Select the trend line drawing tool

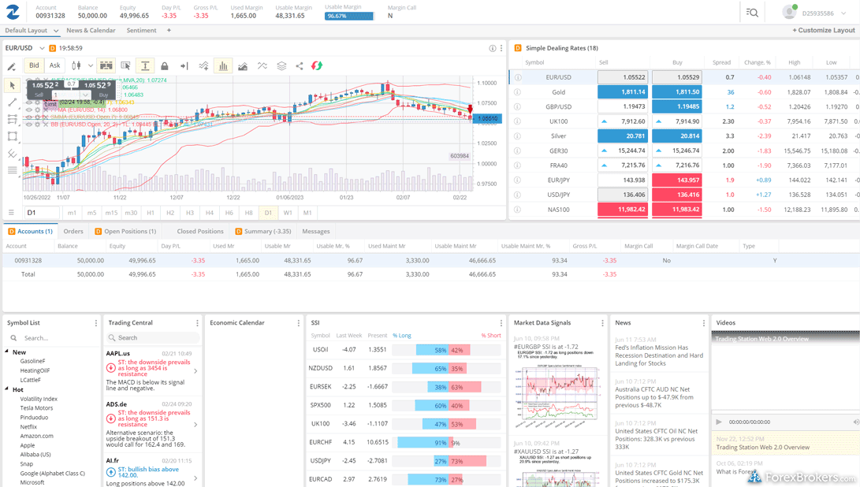pos(12,102)
